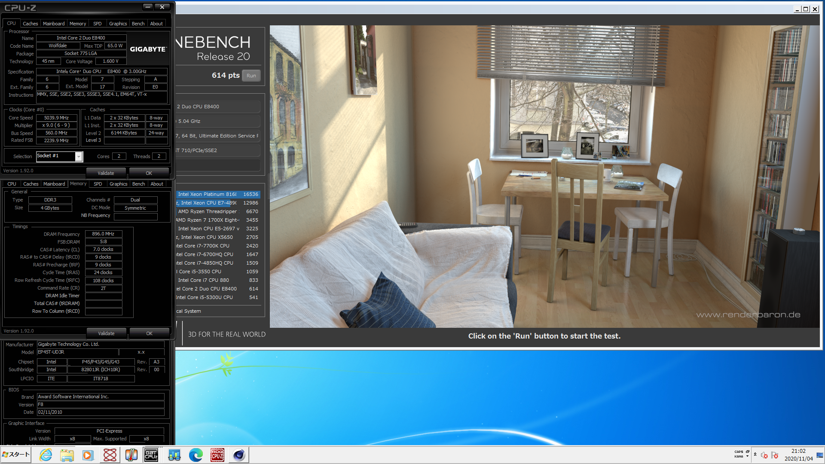Open the Geekbench glasses icon in taskbar
The height and width of the screenshot is (464, 825).
coord(174,455)
